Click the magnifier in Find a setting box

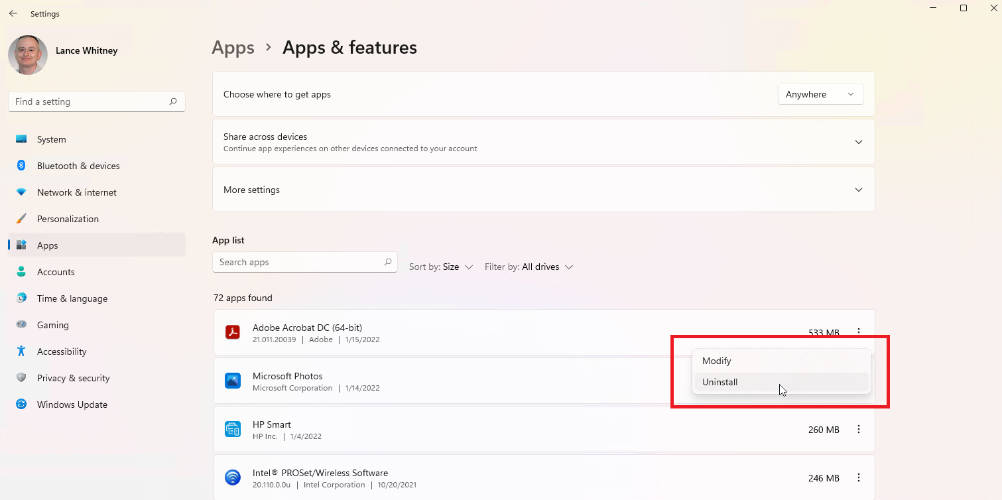(173, 101)
